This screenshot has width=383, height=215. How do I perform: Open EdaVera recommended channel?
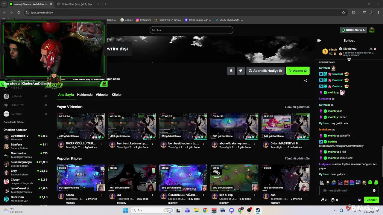click(x=25, y=146)
